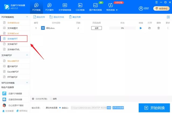Click 清空列表 to clear the list
The height and width of the screenshot is (113, 172).
coord(75,17)
